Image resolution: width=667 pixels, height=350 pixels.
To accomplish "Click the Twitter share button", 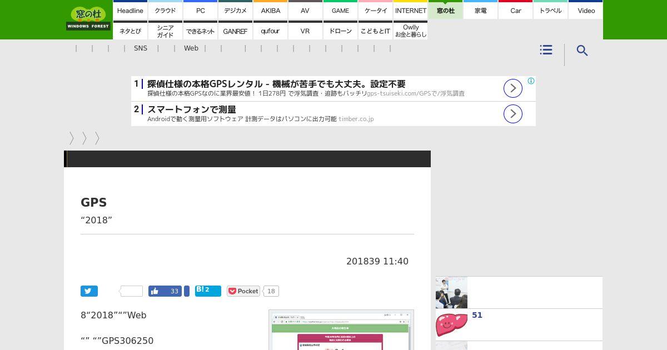I will point(89,291).
